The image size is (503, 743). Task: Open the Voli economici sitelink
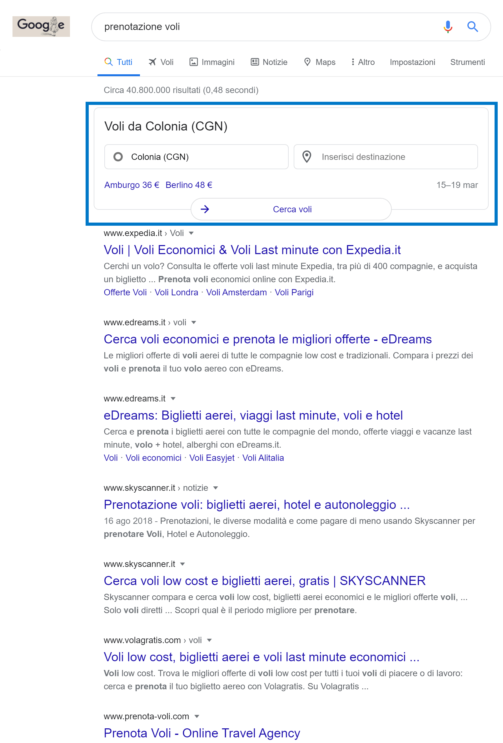[x=153, y=457]
